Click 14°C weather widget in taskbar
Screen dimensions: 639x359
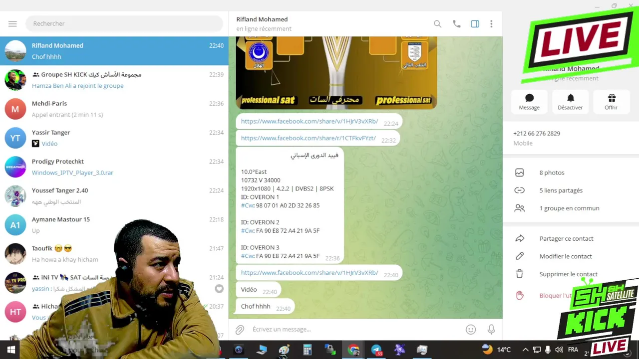pyautogui.click(x=497, y=350)
